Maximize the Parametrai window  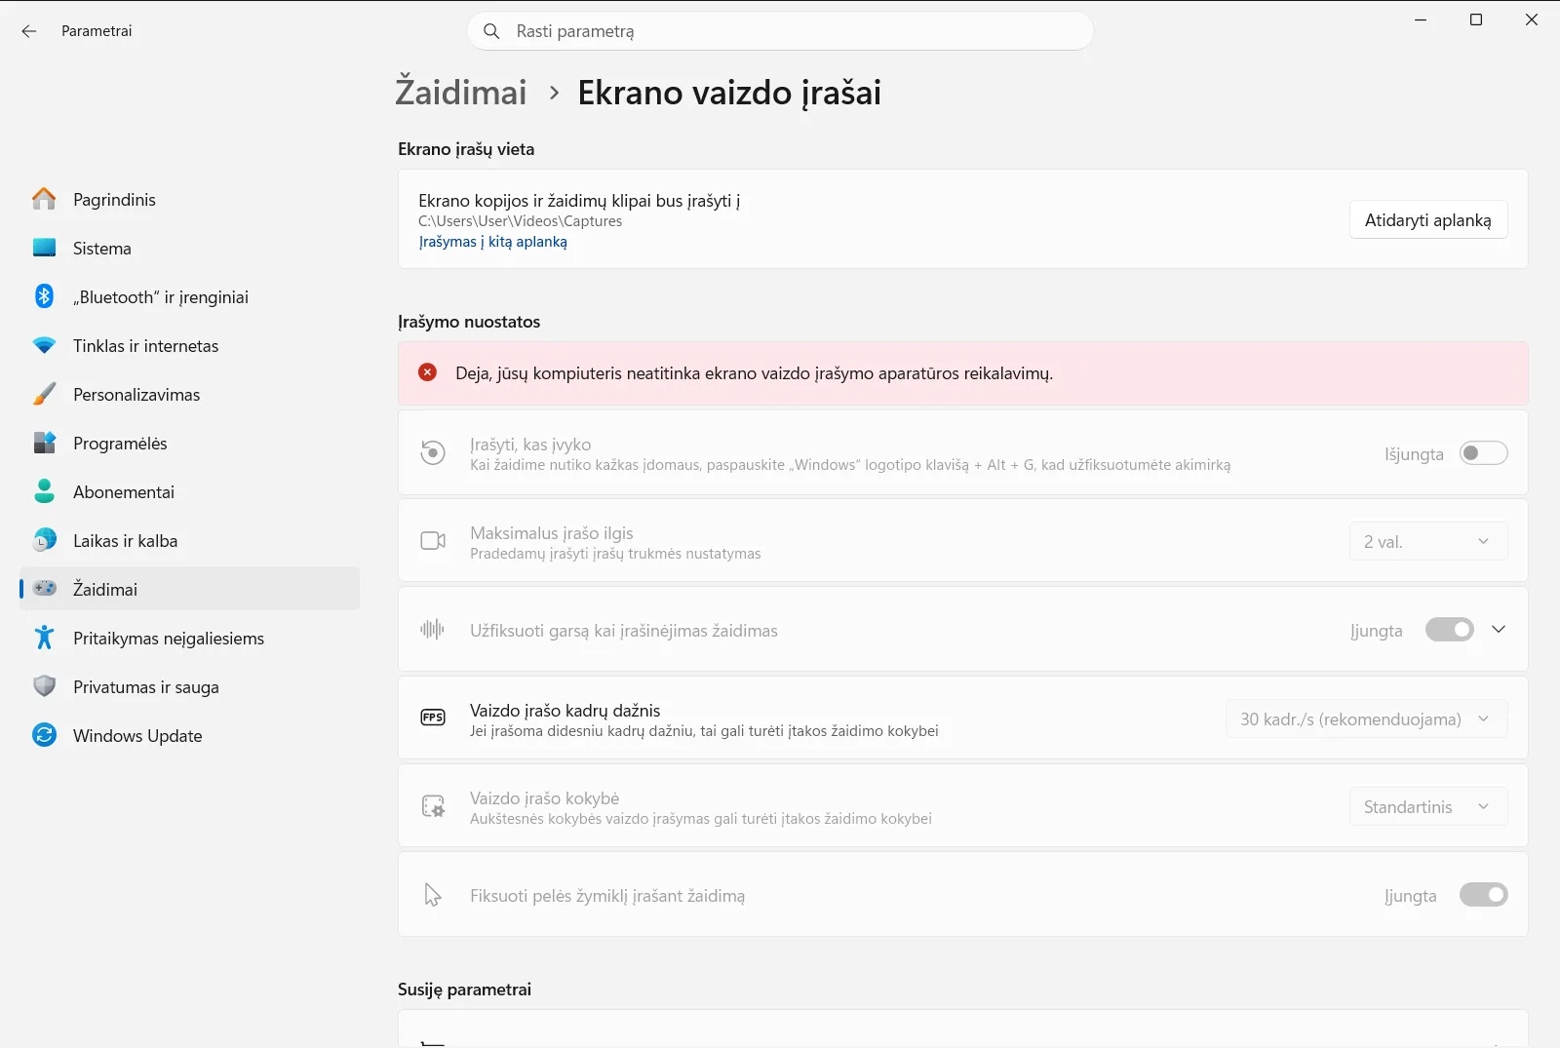(1476, 19)
